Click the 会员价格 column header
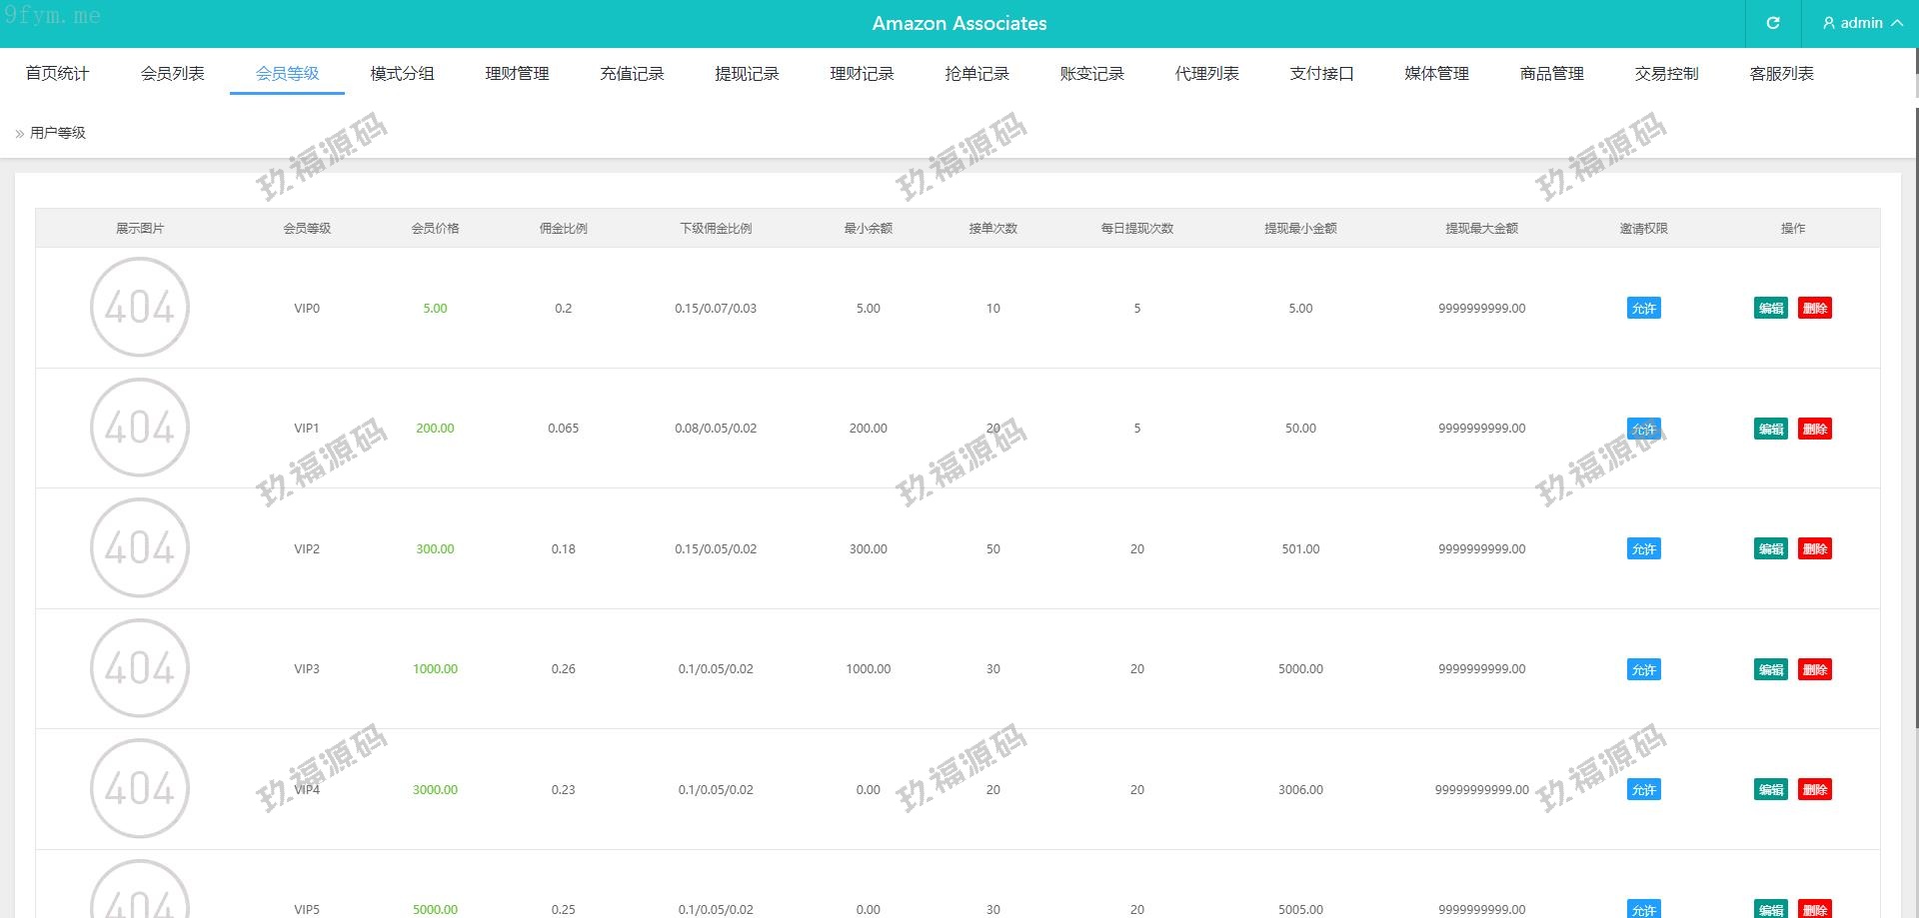1919x918 pixels. pos(435,229)
